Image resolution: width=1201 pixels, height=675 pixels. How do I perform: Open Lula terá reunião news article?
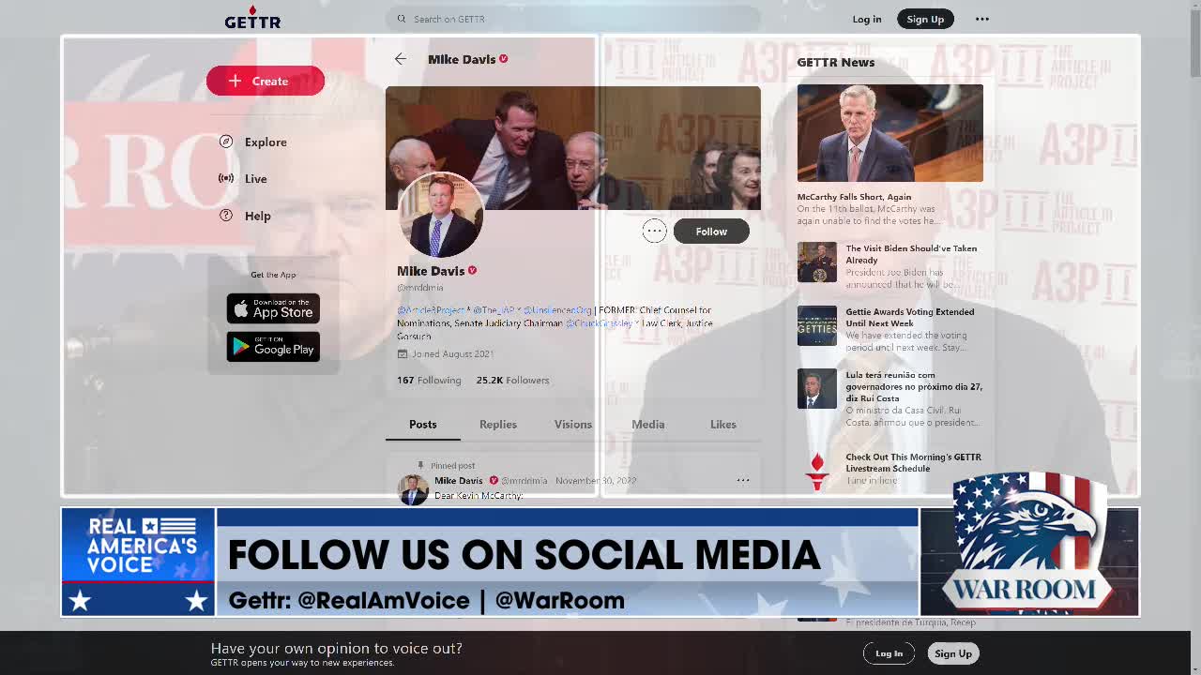click(x=914, y=386)
